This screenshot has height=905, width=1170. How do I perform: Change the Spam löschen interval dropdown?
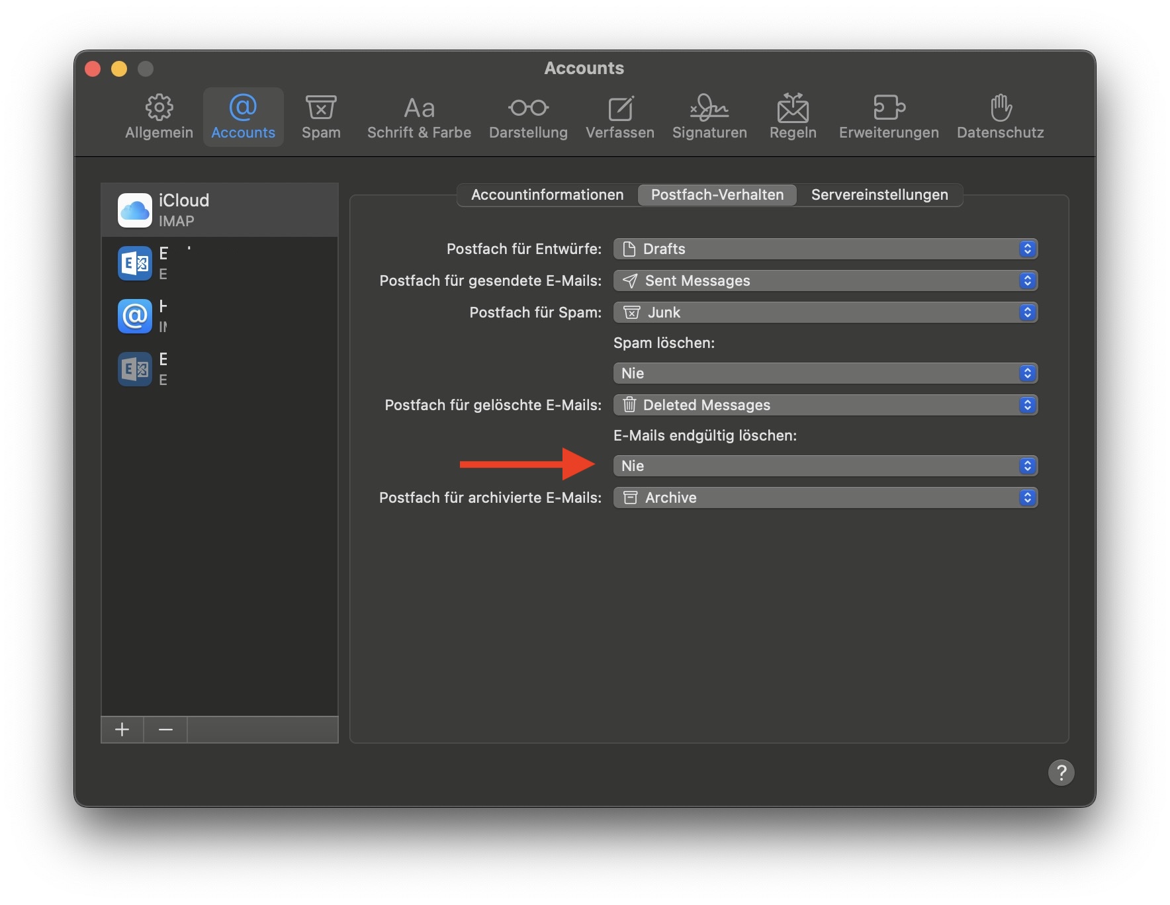pyautogui.click(x=825, y=373)
